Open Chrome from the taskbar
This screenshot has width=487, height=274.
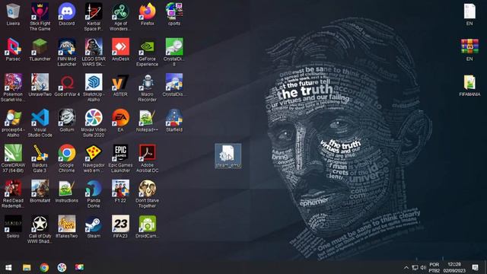[x=44, y=267]
